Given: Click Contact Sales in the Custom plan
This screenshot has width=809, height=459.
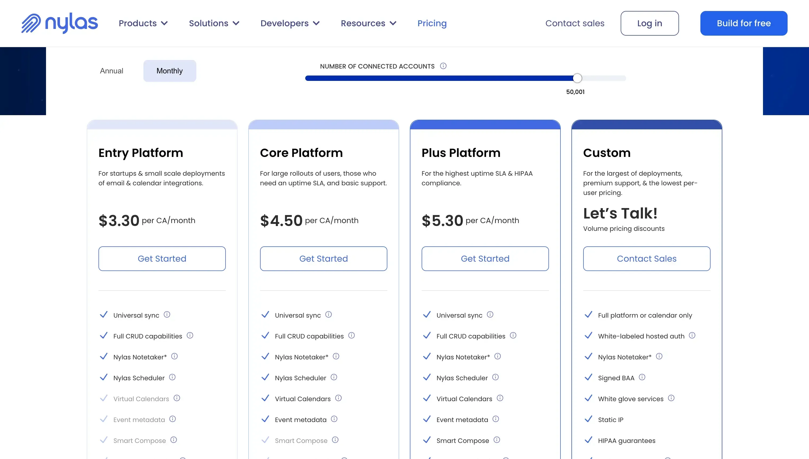Looking at the screenshot, I should coord(647,258).
